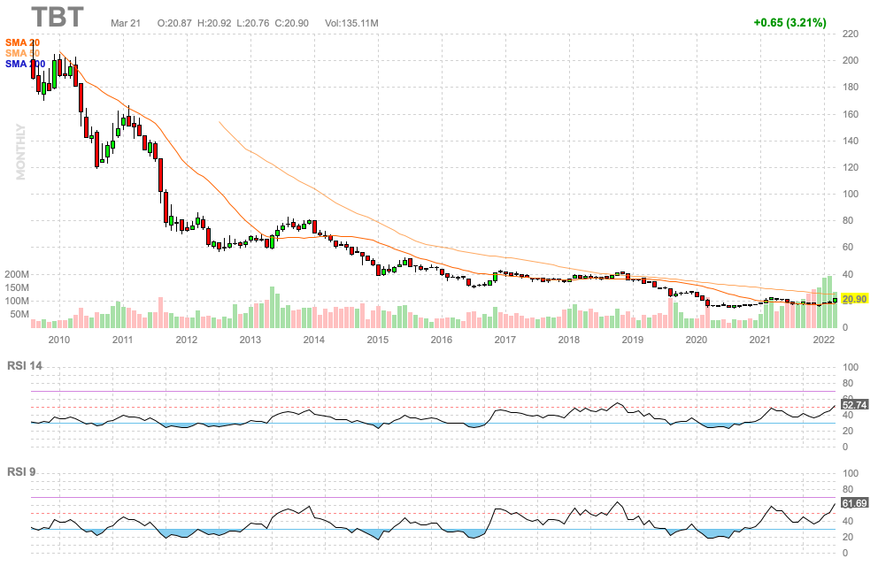Select 2010 on the time axis
Image resolution: width=878 pixels, height=566 pixels.
pyautogui.click(x=58, y=340)
